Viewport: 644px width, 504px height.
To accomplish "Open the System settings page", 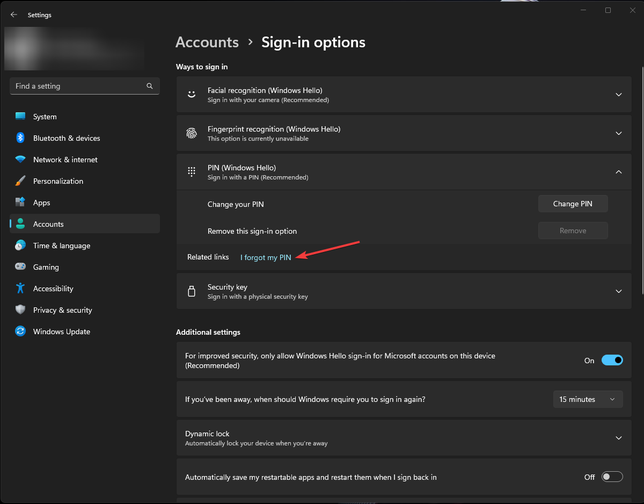I will click(x=45, y=117).
